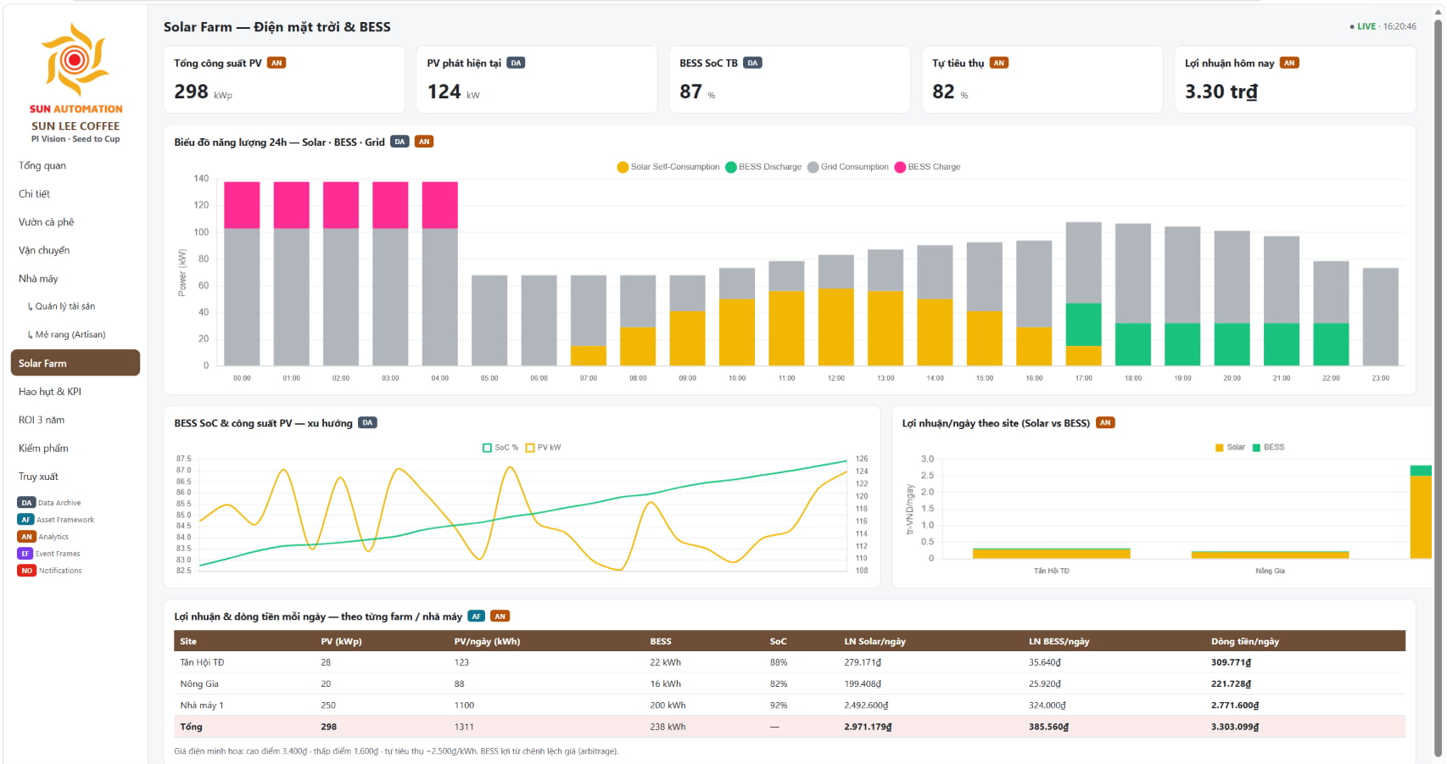The image size is (1447, 764).
Task: Click the NO Notifications badge in sidebar
Action: click(x=26, y=571)
